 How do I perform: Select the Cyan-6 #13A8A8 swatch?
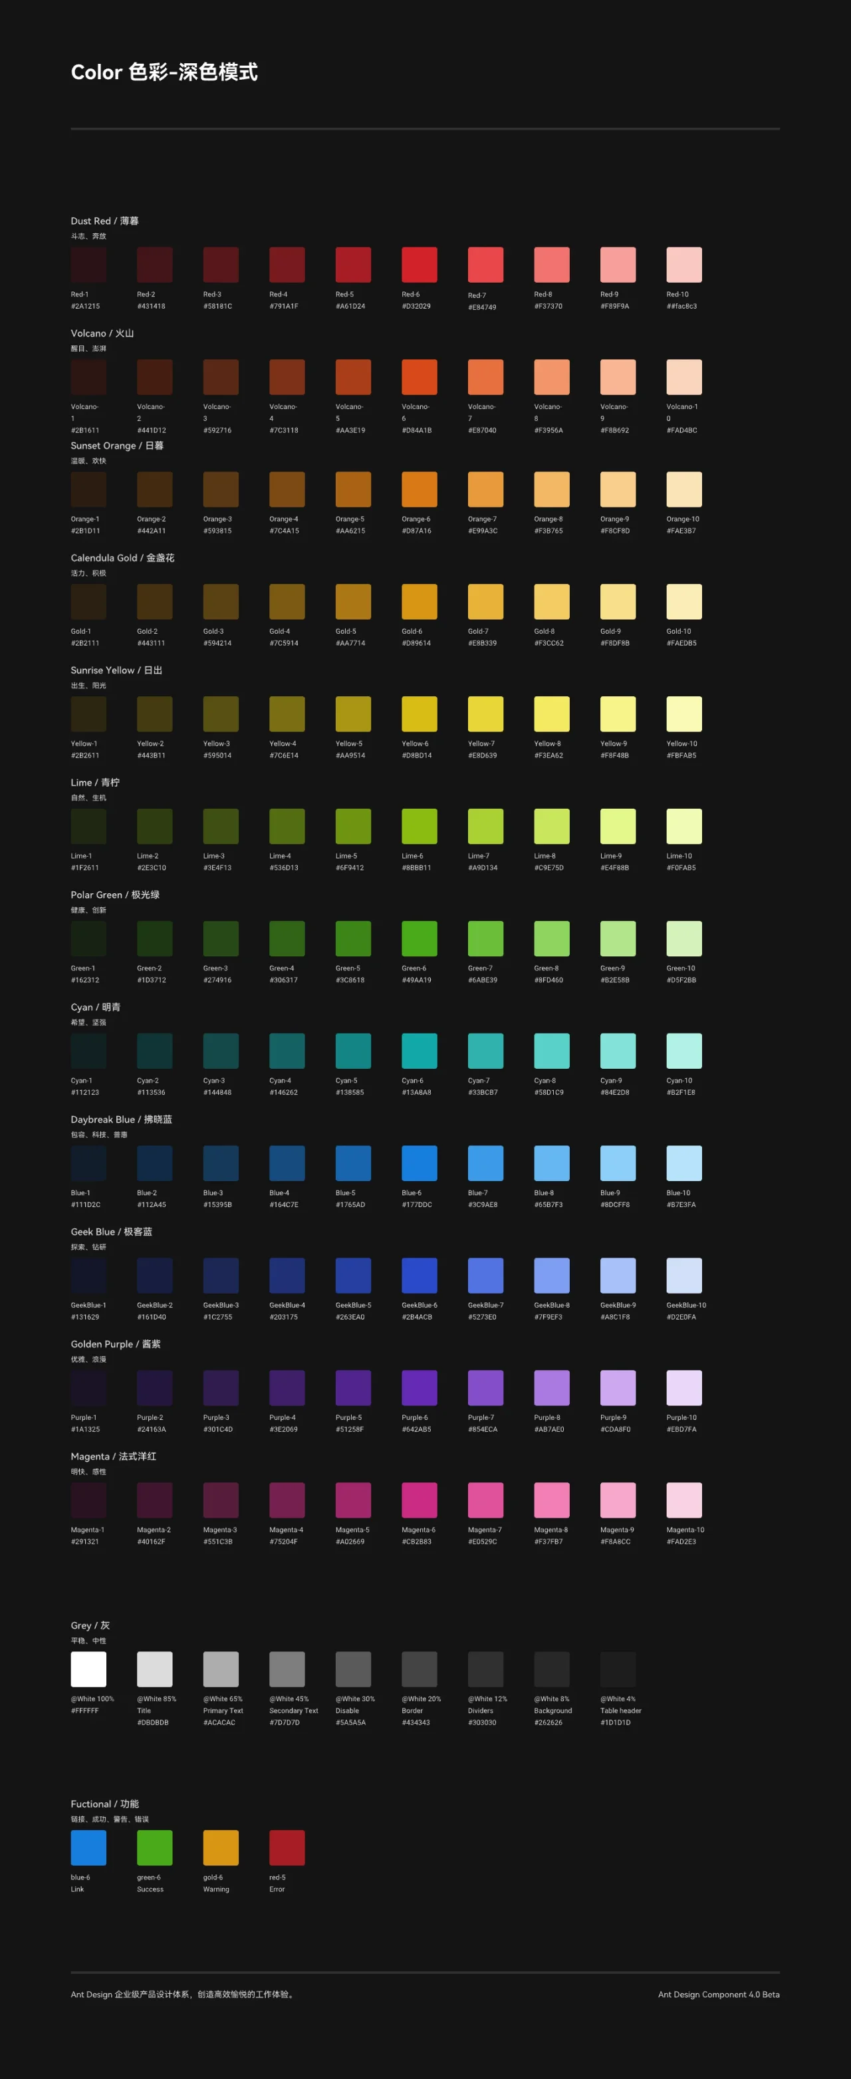coord(420,1050)
